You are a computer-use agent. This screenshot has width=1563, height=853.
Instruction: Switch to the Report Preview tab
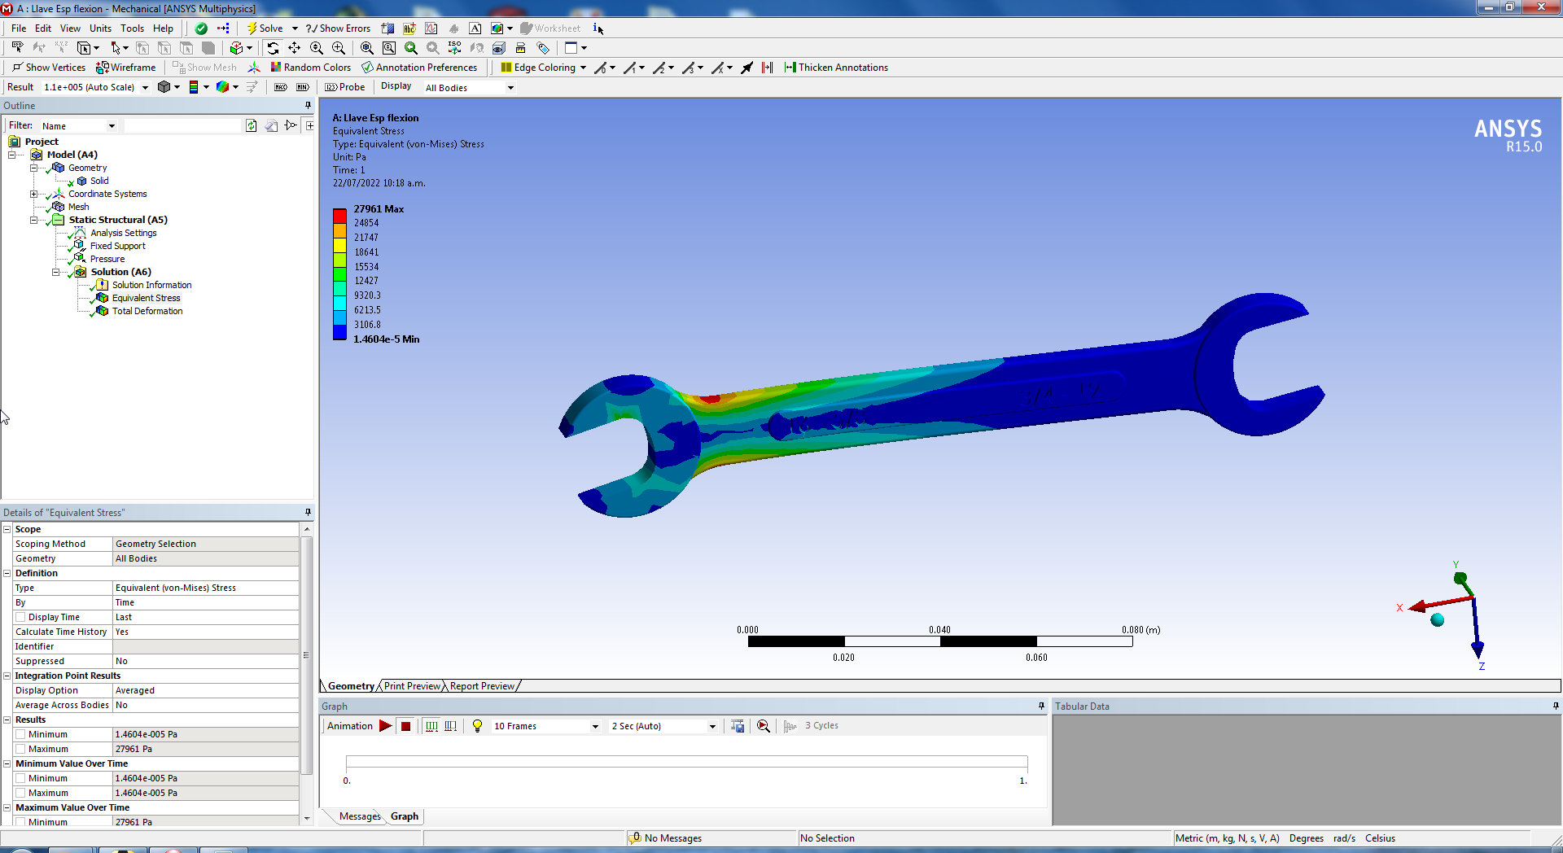point(482,686)
